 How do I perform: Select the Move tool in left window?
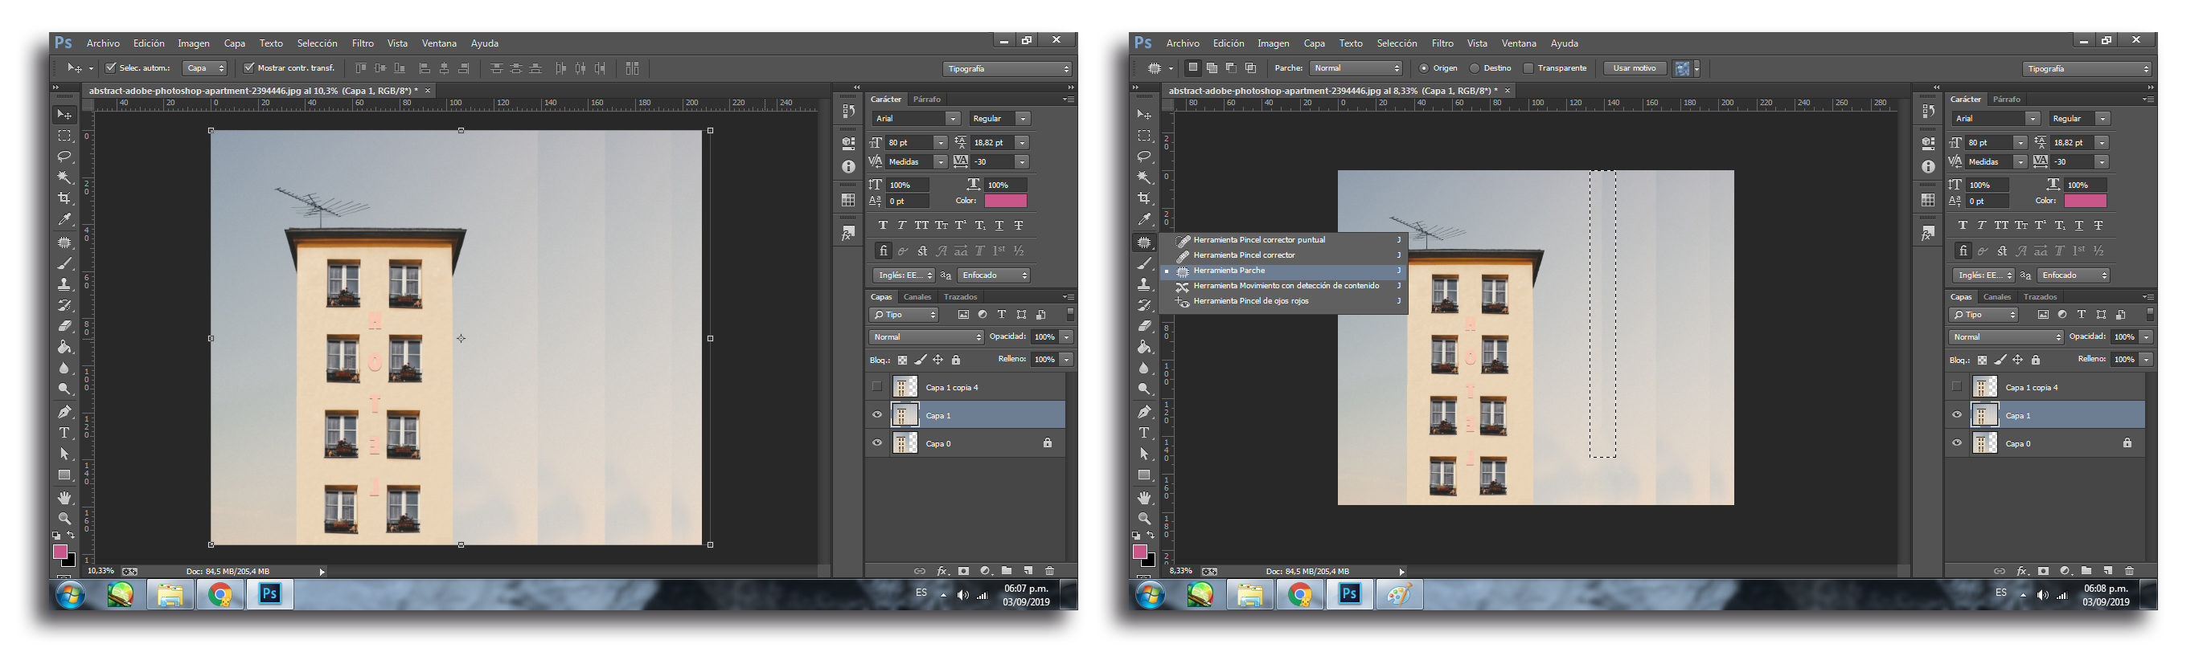[x=64, y=115]
